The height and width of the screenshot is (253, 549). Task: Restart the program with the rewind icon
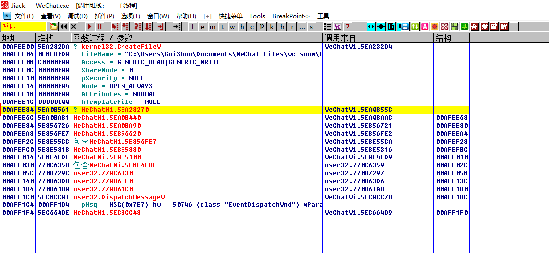[x=63, y=27]
